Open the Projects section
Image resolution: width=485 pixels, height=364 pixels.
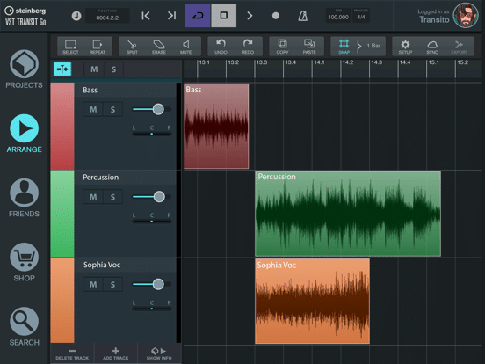[24, 69]
